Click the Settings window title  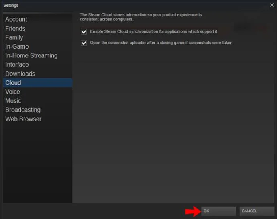[11, 5]
